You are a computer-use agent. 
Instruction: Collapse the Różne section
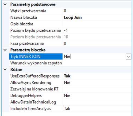(5, 69)
